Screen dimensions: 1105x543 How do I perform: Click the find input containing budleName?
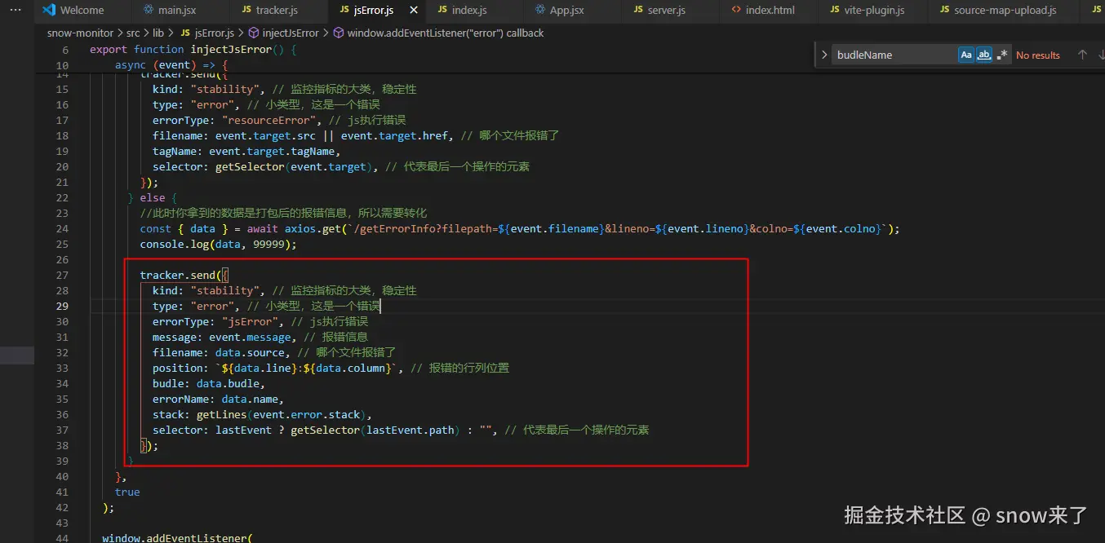coord(896,55)
